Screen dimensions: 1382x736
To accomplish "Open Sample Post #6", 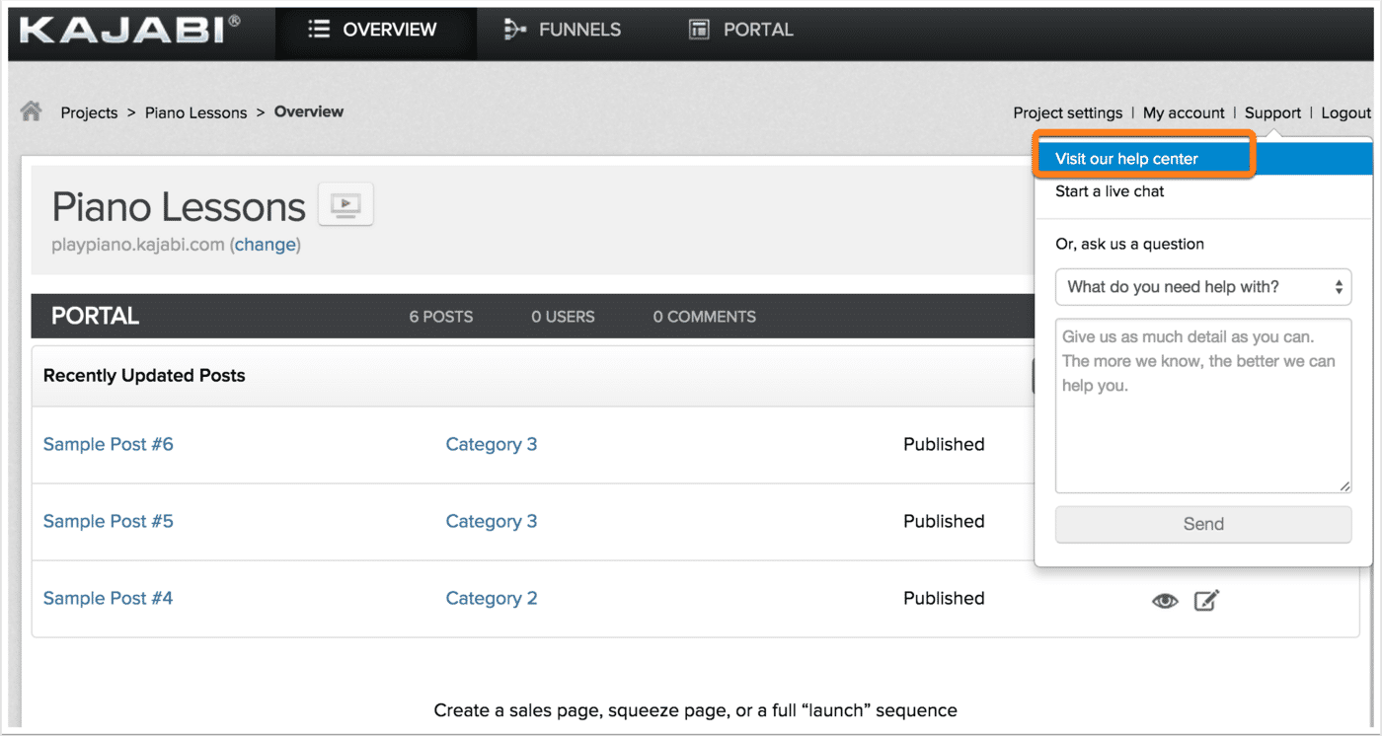I will (x=108, y=444).
